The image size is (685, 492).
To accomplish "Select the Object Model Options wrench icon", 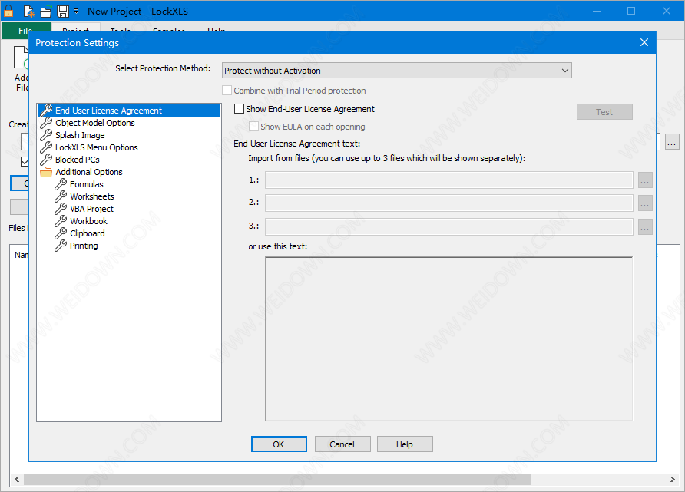I will click(x=46, y=123).
